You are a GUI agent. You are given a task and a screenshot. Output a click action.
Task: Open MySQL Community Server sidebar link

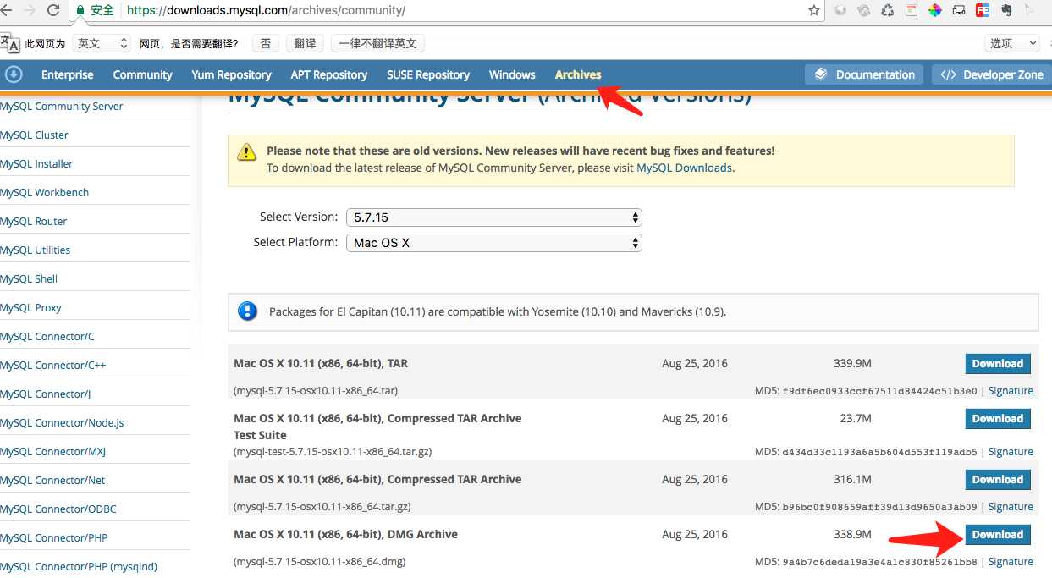[61, 106]
